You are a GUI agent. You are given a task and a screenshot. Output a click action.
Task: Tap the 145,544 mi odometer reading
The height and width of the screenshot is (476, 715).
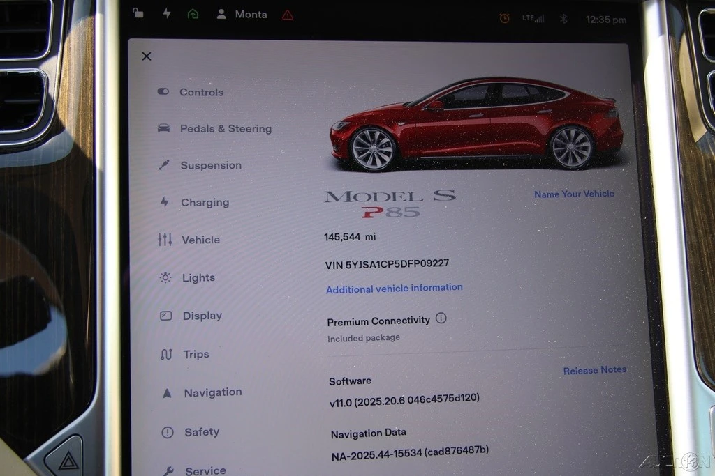click(x=350, y=237)
